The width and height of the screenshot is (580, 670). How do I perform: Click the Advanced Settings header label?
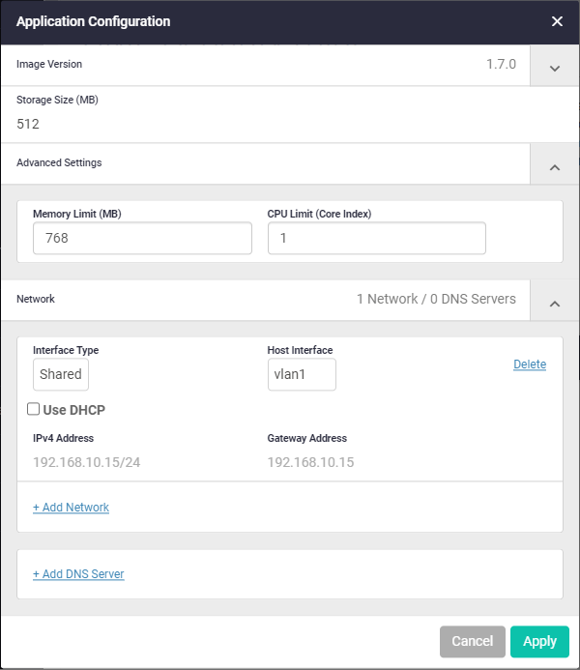tap(59, 163)
